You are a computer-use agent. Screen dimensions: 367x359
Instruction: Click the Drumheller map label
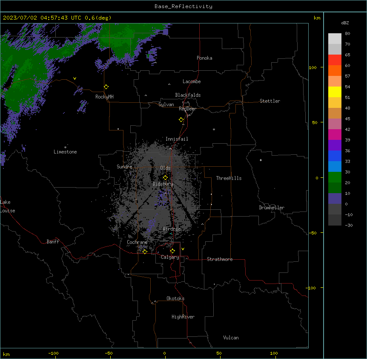click(272, 208)
